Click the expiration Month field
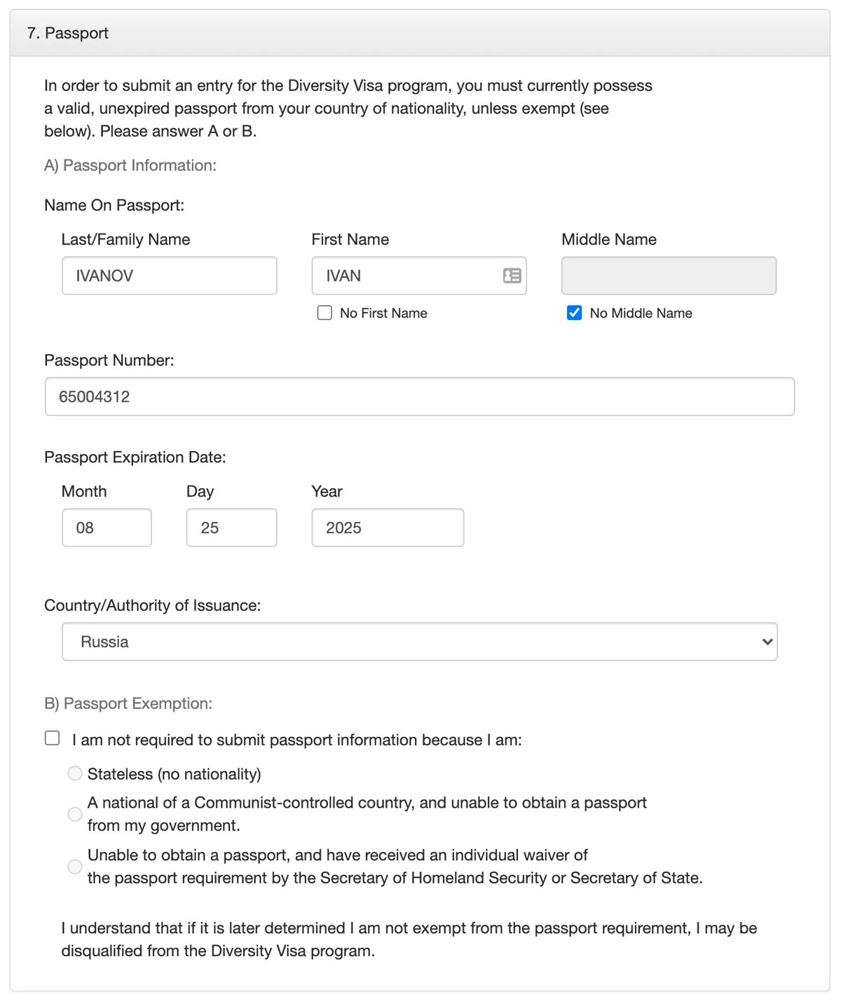Viewport: 841px width, 1001px height. 107,527
